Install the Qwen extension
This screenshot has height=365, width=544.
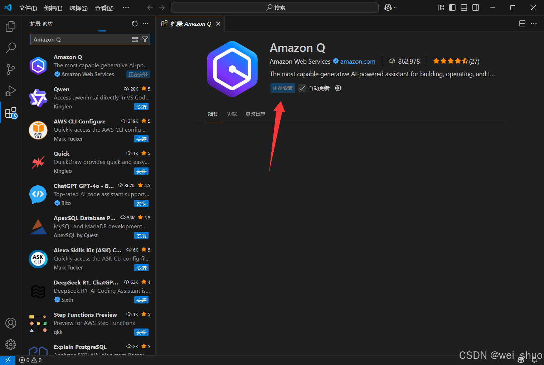[141, 107]
